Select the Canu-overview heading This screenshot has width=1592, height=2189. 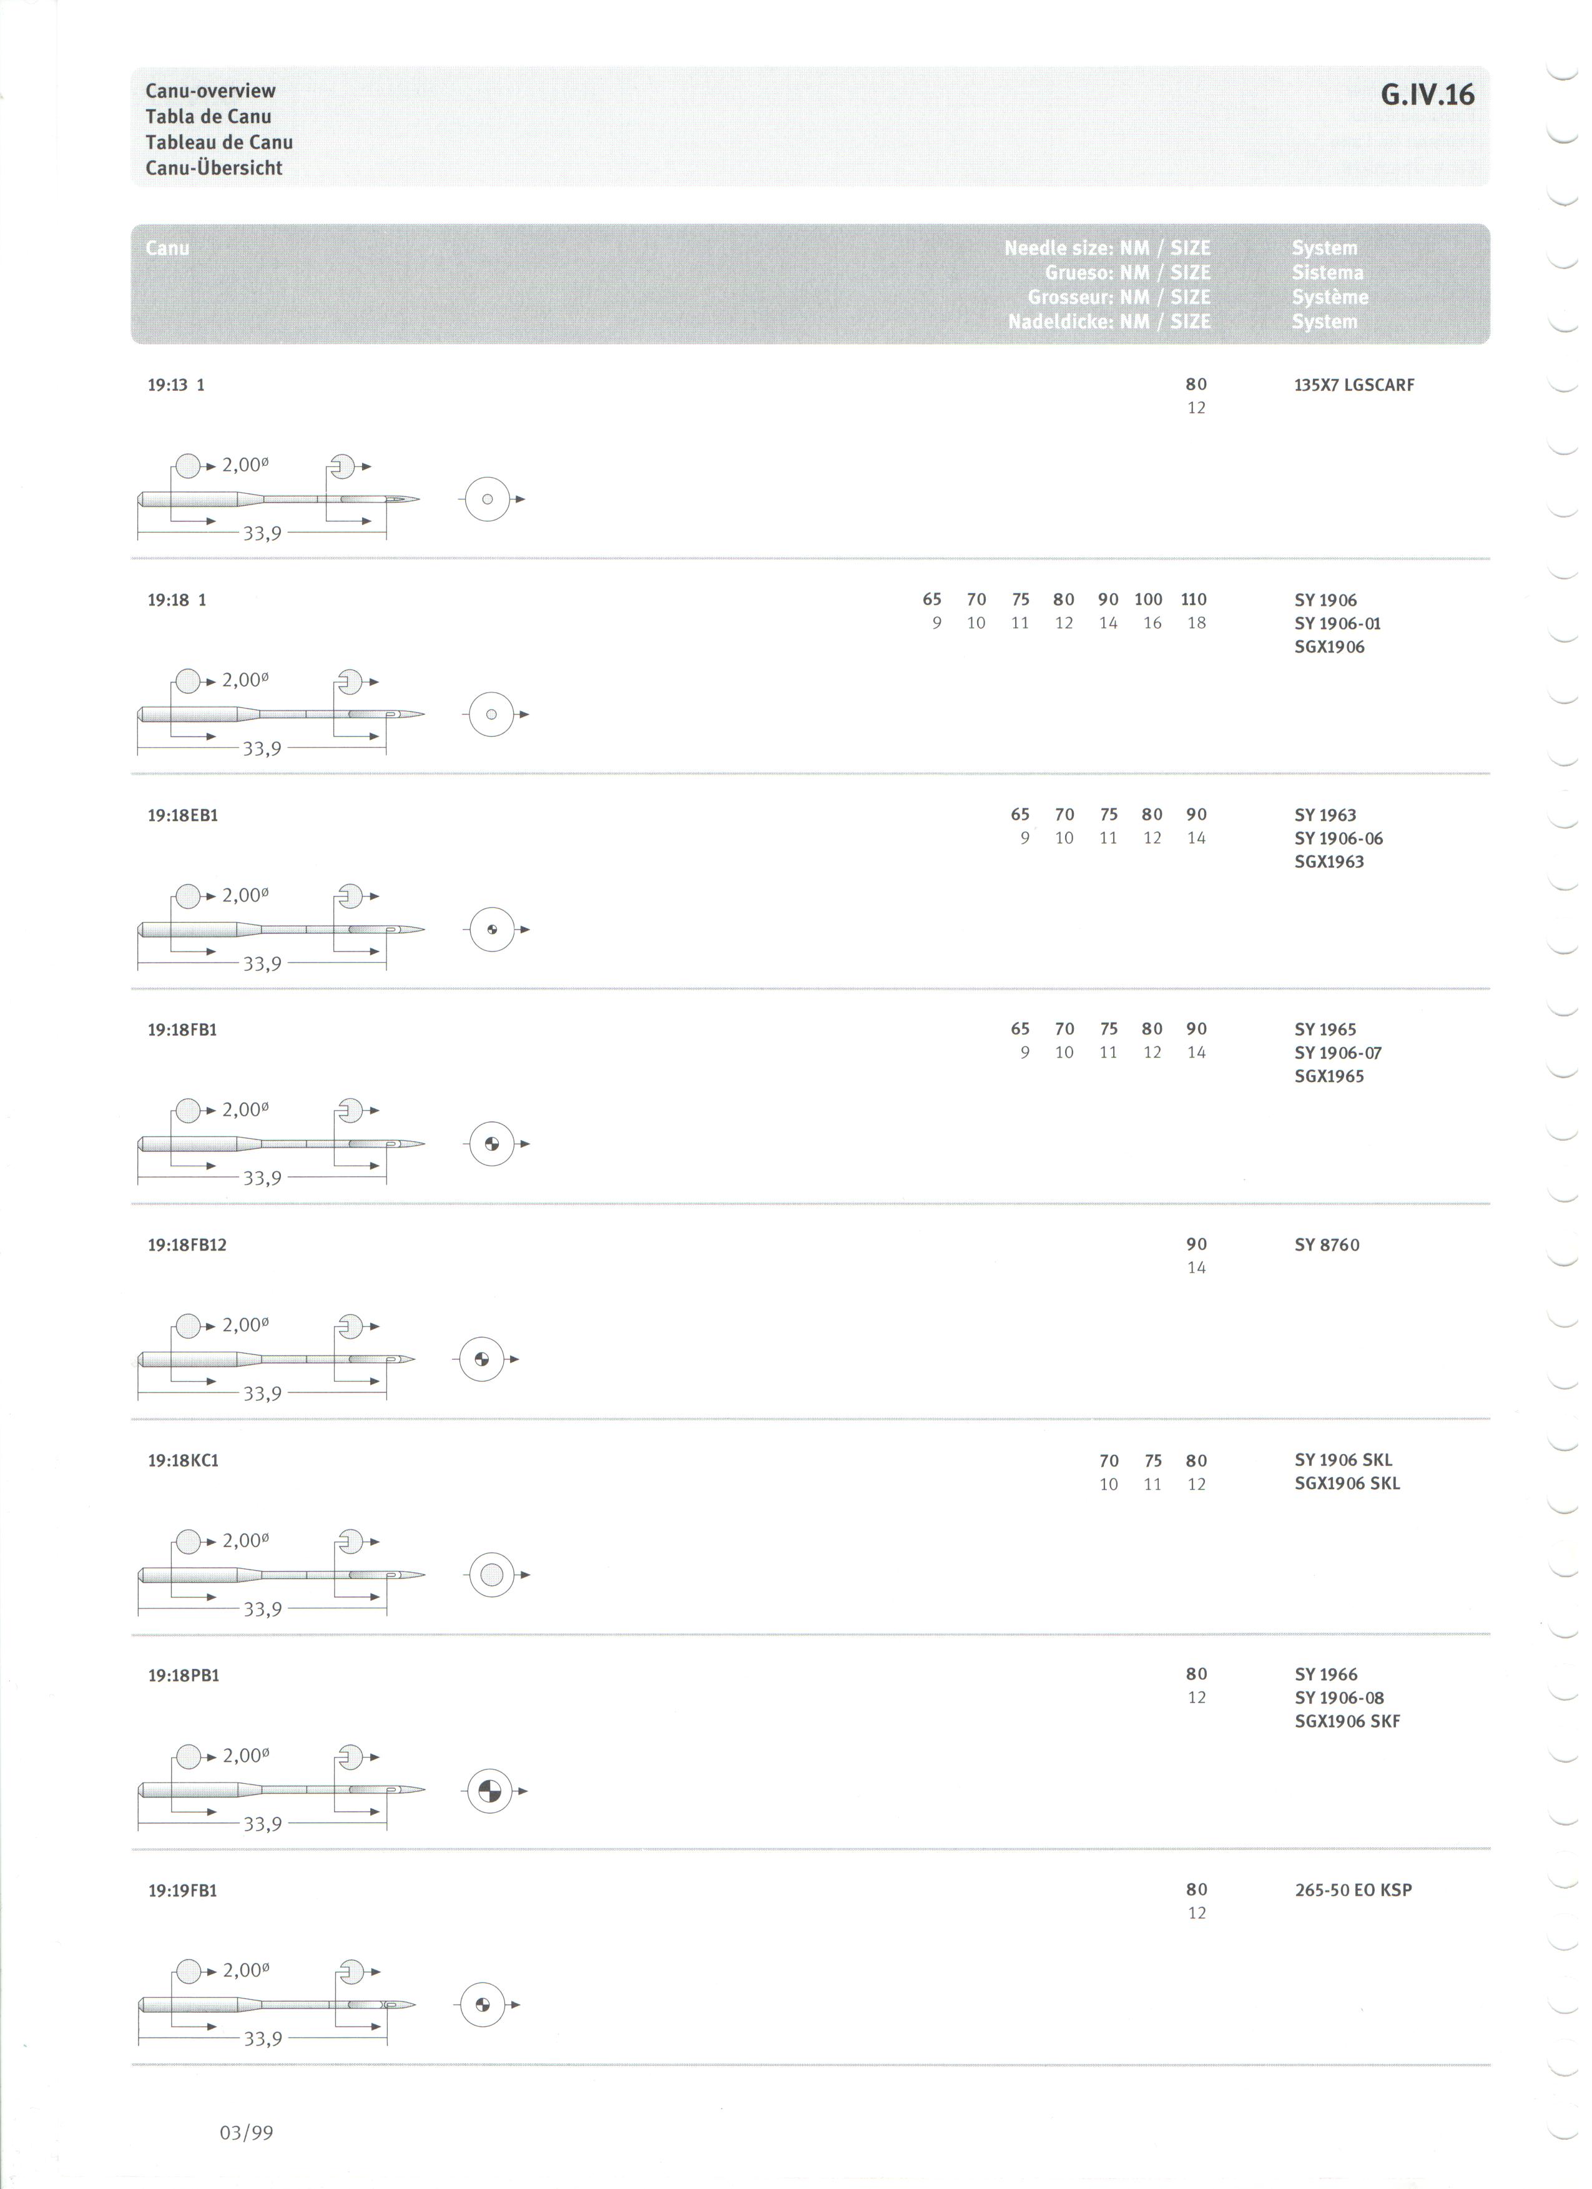click(211, 92)
